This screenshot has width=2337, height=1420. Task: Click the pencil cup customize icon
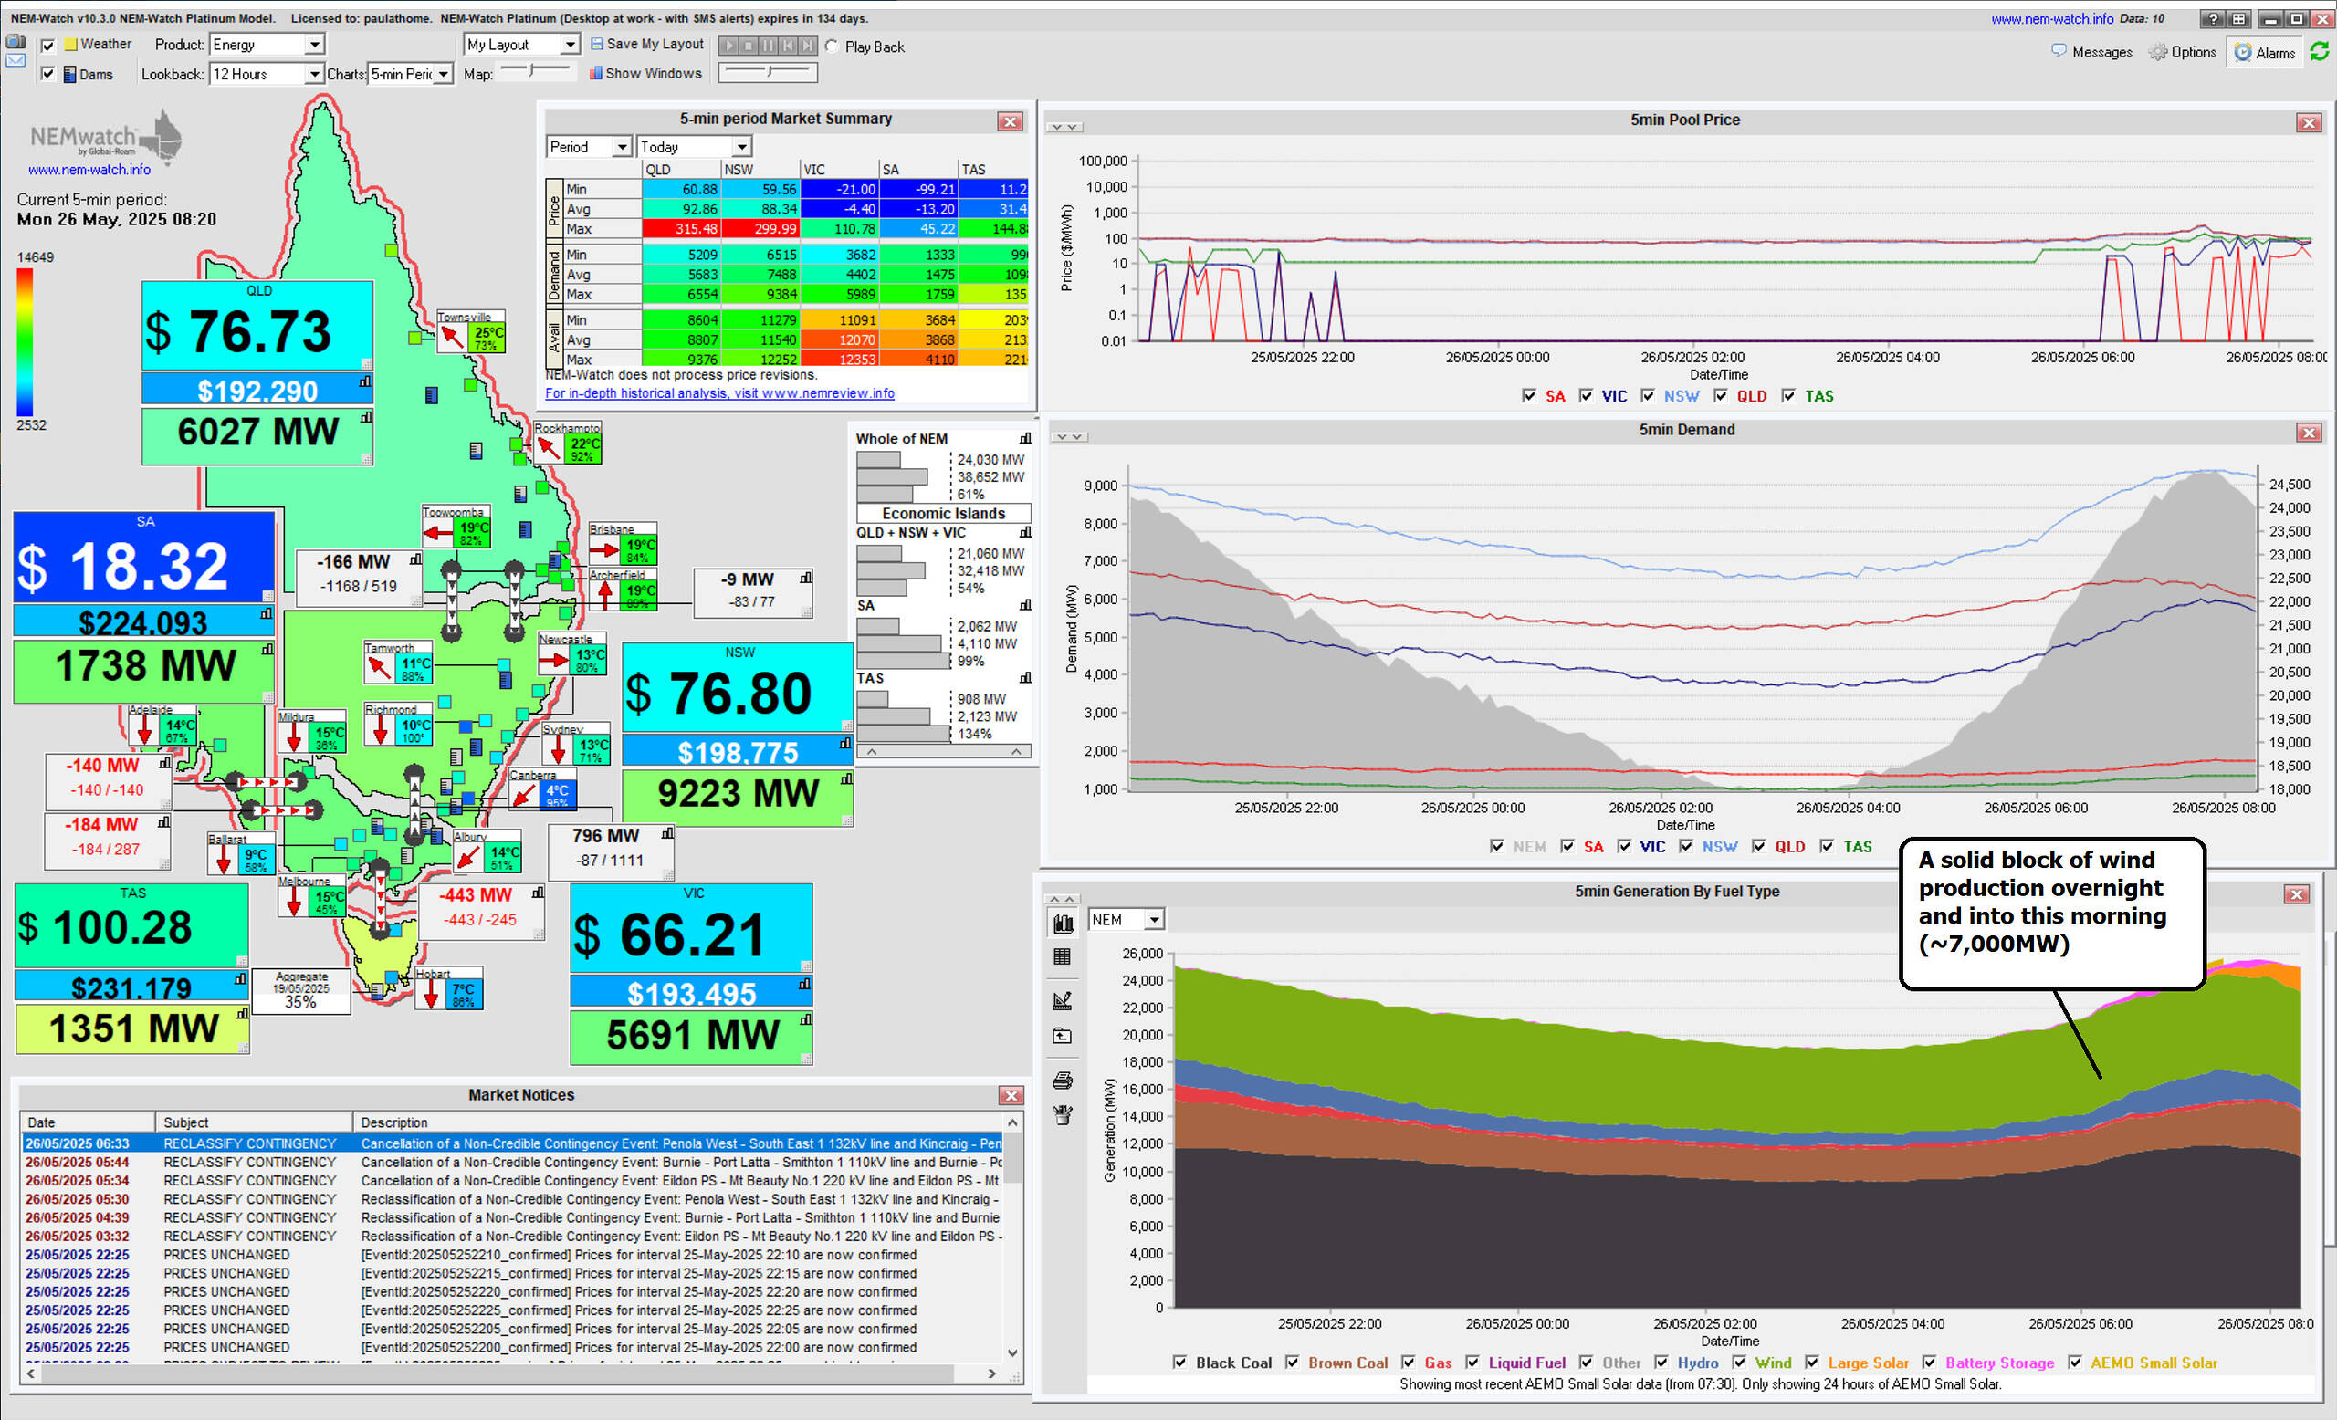pyautogui.click(x=1063, y=1115)
